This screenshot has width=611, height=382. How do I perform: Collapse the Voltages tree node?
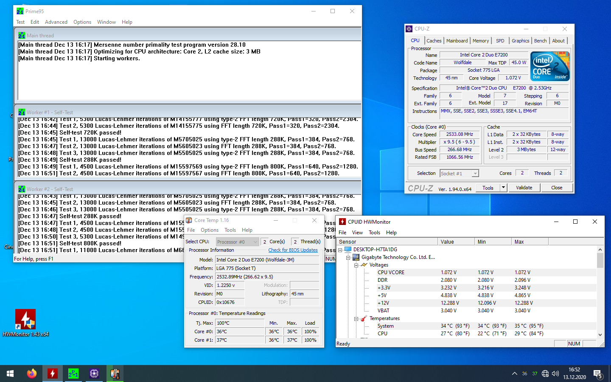(x=356, y=265)
